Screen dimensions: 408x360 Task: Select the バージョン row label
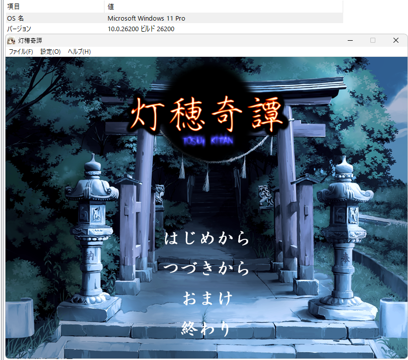tap(19, 29)
